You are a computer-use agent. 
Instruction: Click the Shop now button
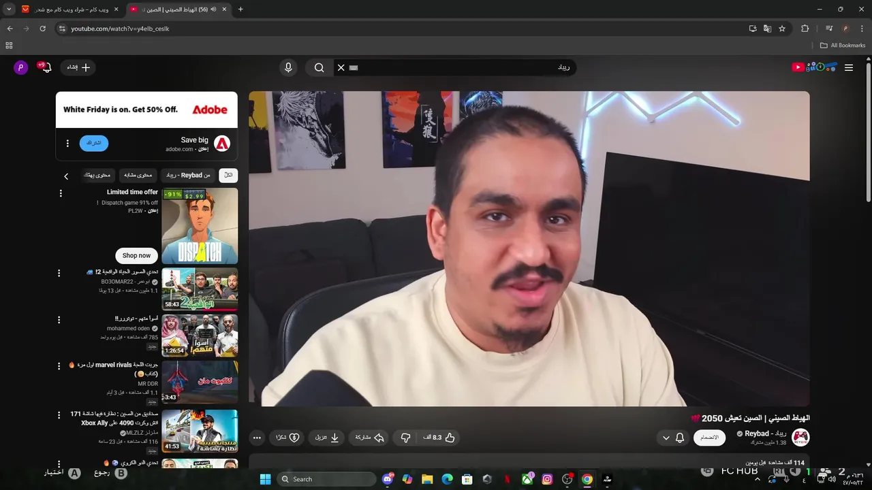tap(136, 255)
